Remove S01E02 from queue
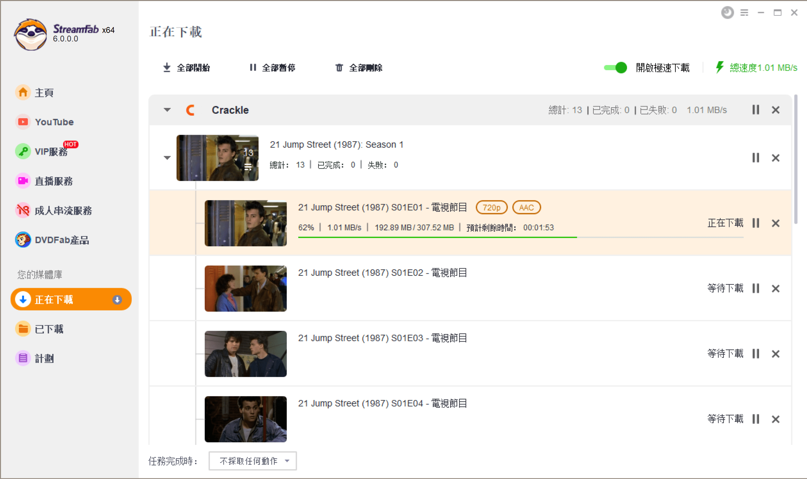 tap(776, 288)
